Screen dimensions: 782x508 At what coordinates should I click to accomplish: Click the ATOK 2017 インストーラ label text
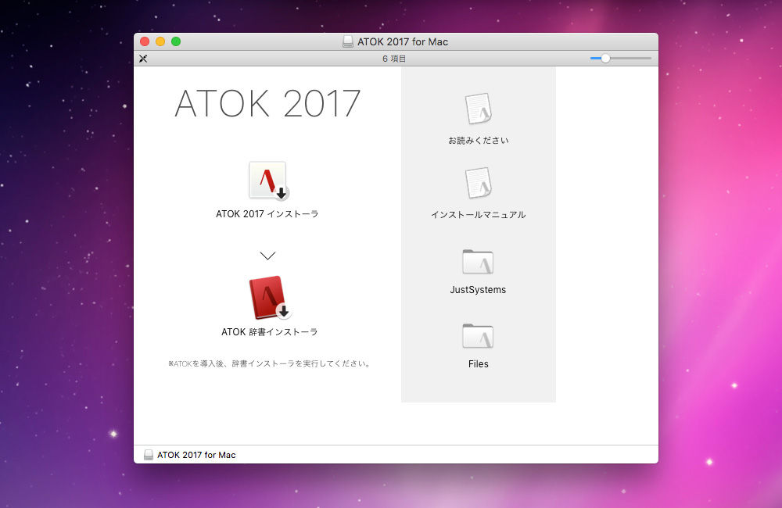pos(267,214)
